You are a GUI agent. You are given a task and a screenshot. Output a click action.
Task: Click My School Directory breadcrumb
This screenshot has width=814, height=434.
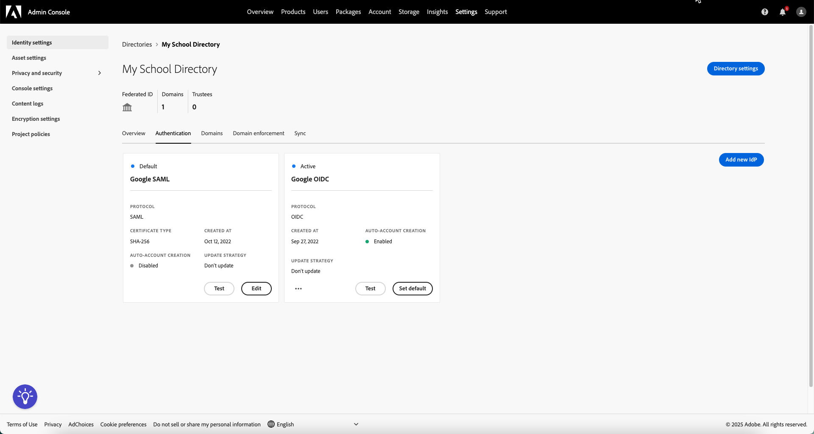click(x=191, y=45)
